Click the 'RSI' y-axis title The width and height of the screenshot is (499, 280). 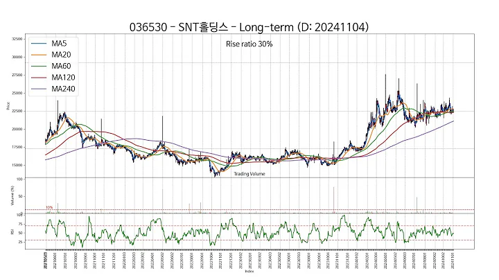tap(12, 232)
